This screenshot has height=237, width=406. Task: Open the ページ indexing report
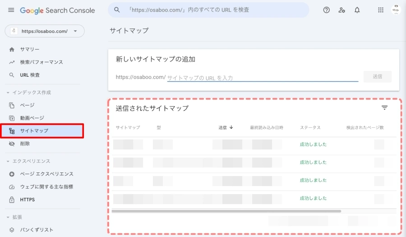tap(27, 105)
